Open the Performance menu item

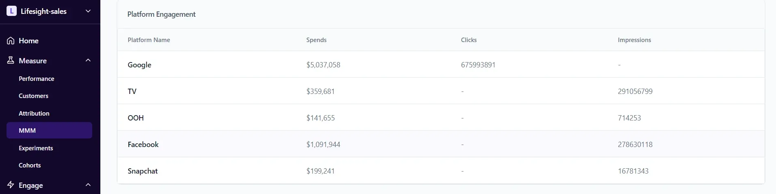pyautogui.click(x=36, y=79)
